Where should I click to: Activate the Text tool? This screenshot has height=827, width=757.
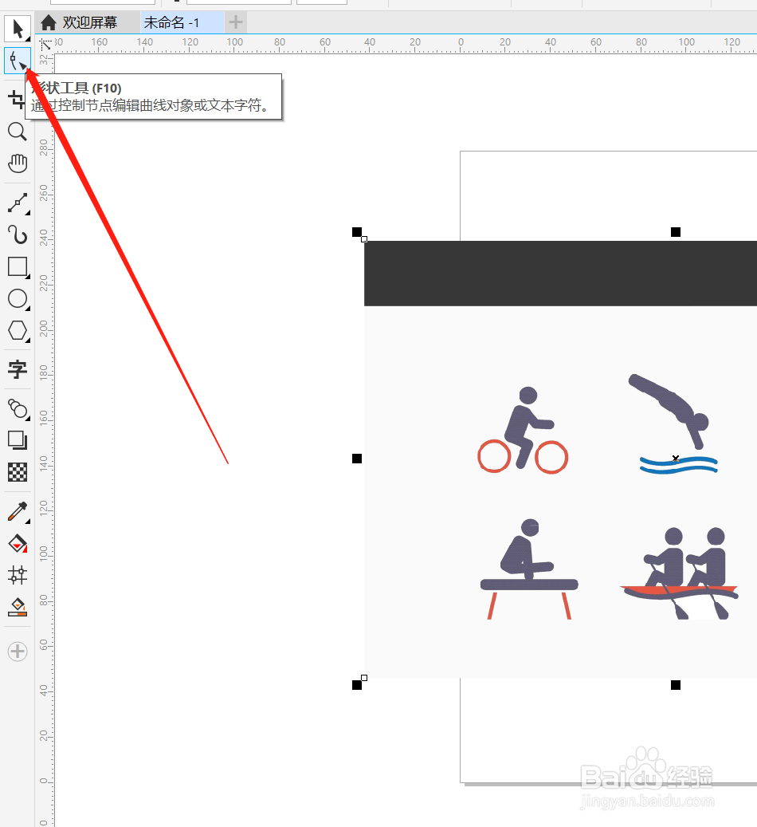click(x=18, y=369)
